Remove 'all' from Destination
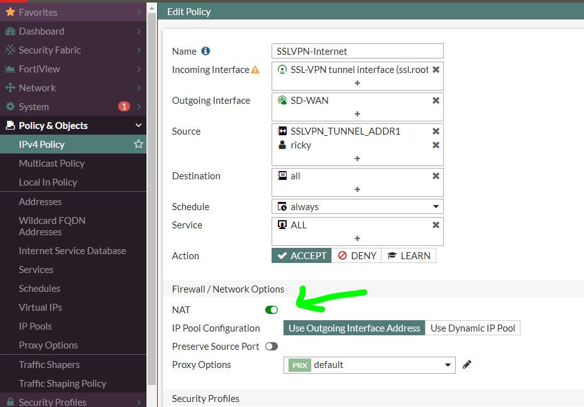The image size is (584, 407). click(436, 176)
